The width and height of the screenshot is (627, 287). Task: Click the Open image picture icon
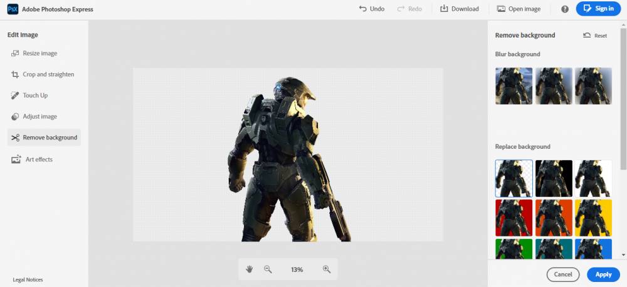501,8
